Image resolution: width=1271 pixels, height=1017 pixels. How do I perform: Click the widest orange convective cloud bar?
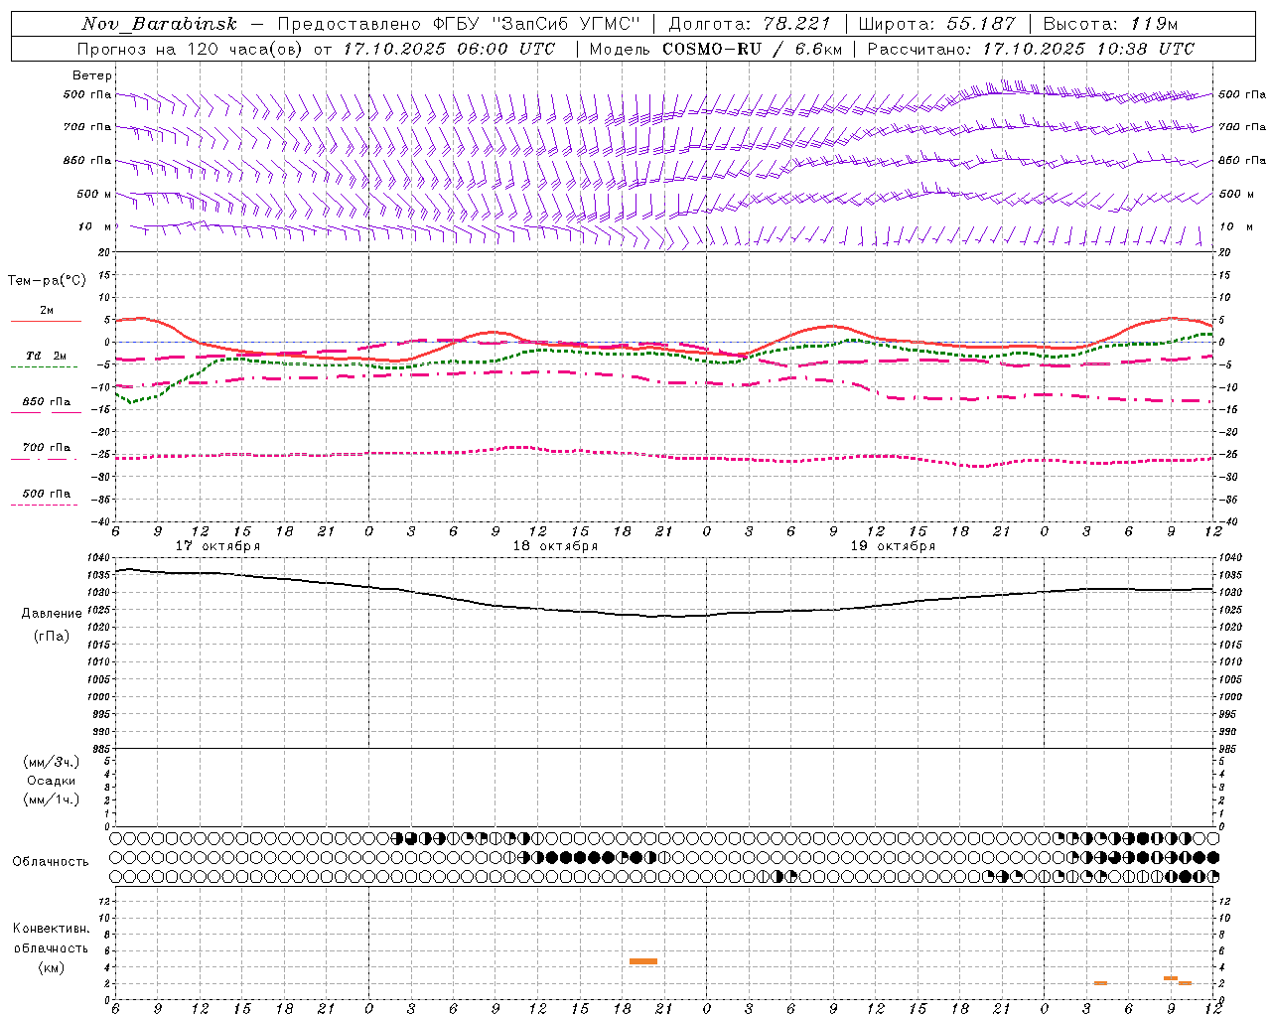[643, 961]
